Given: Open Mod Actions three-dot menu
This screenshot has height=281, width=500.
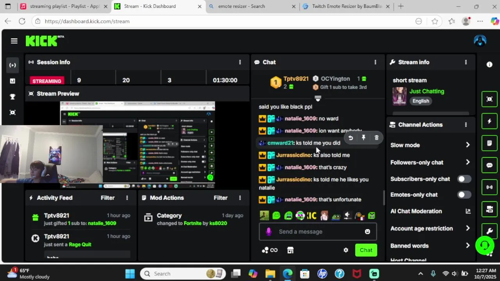Looking at the screenshot, I should [x=240, y=198].
